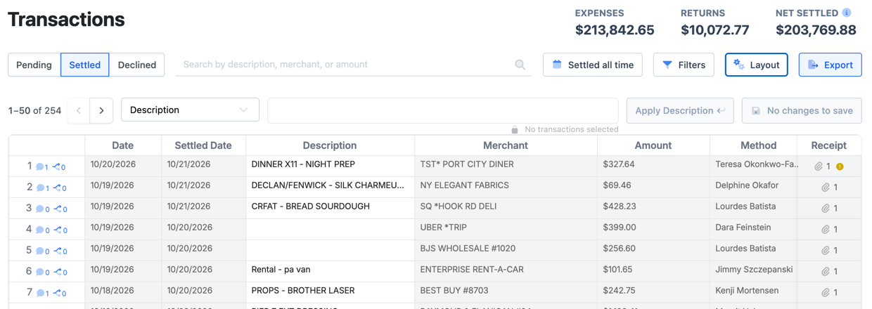Click merchant TST* PORT CITY DINER
872x309 pixels.
(x=467, y=164)
